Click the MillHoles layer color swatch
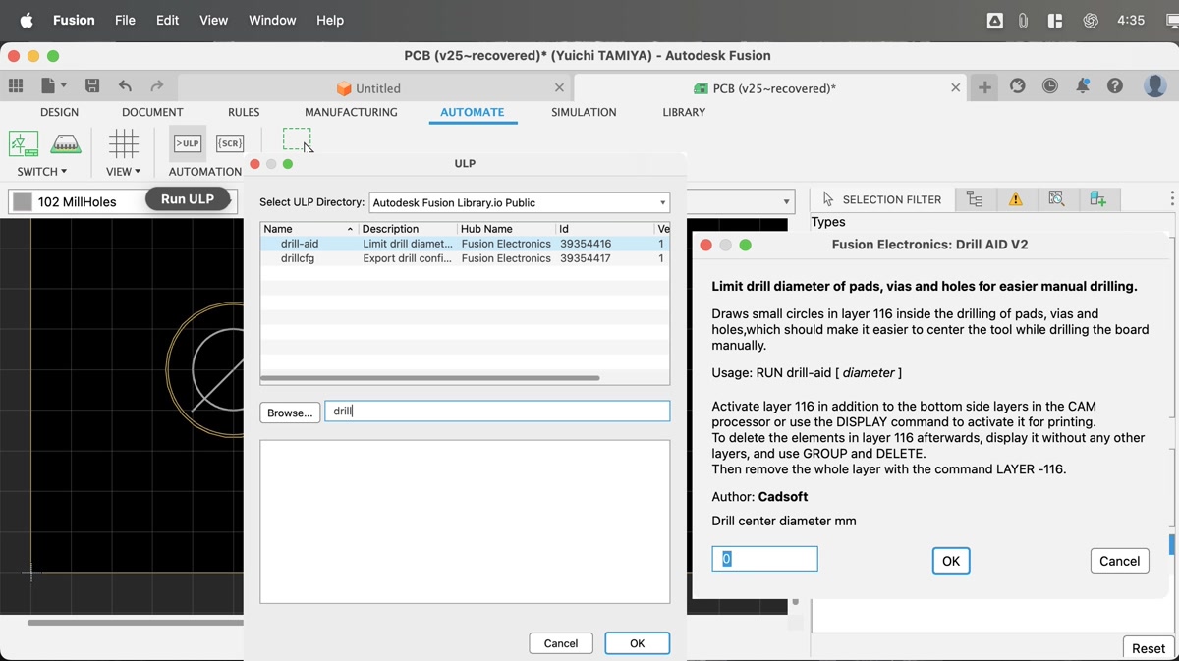This screenshot has width=1179, height=661. (x=23, y=201)
